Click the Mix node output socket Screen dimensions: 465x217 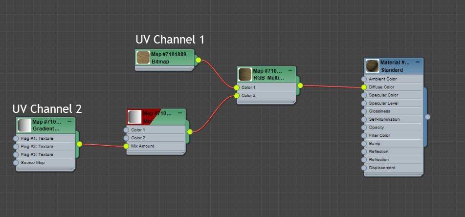click(x=190, y=131)
